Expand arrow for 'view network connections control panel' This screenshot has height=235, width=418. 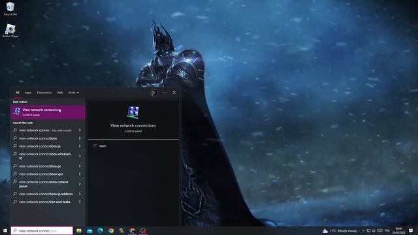click(80, 184)
